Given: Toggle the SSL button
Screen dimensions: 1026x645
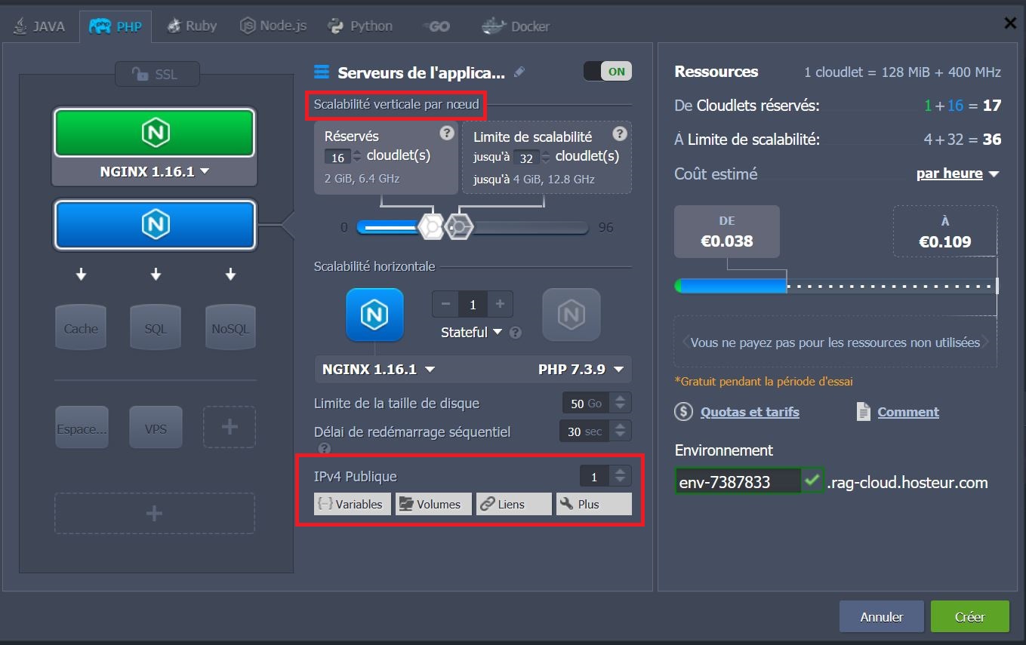Looking at the screenshot, I should point(156,74).
